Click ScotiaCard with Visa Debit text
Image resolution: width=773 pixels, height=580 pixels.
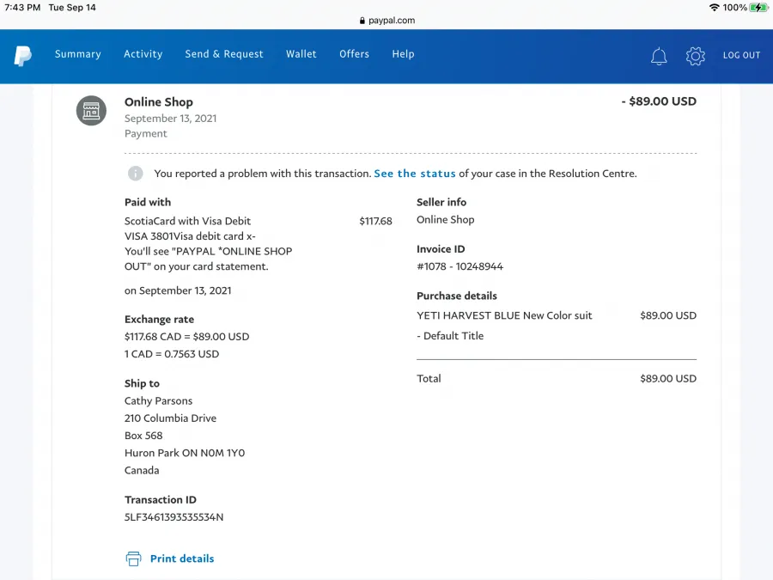tap(187, 221)
